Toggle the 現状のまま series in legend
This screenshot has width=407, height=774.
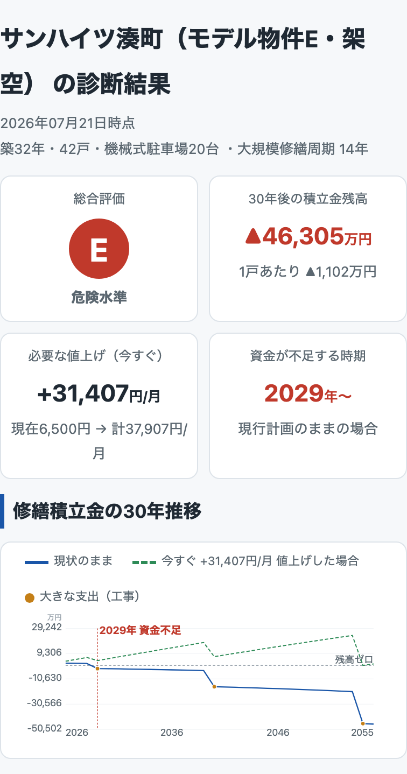[x=68, y=561]
